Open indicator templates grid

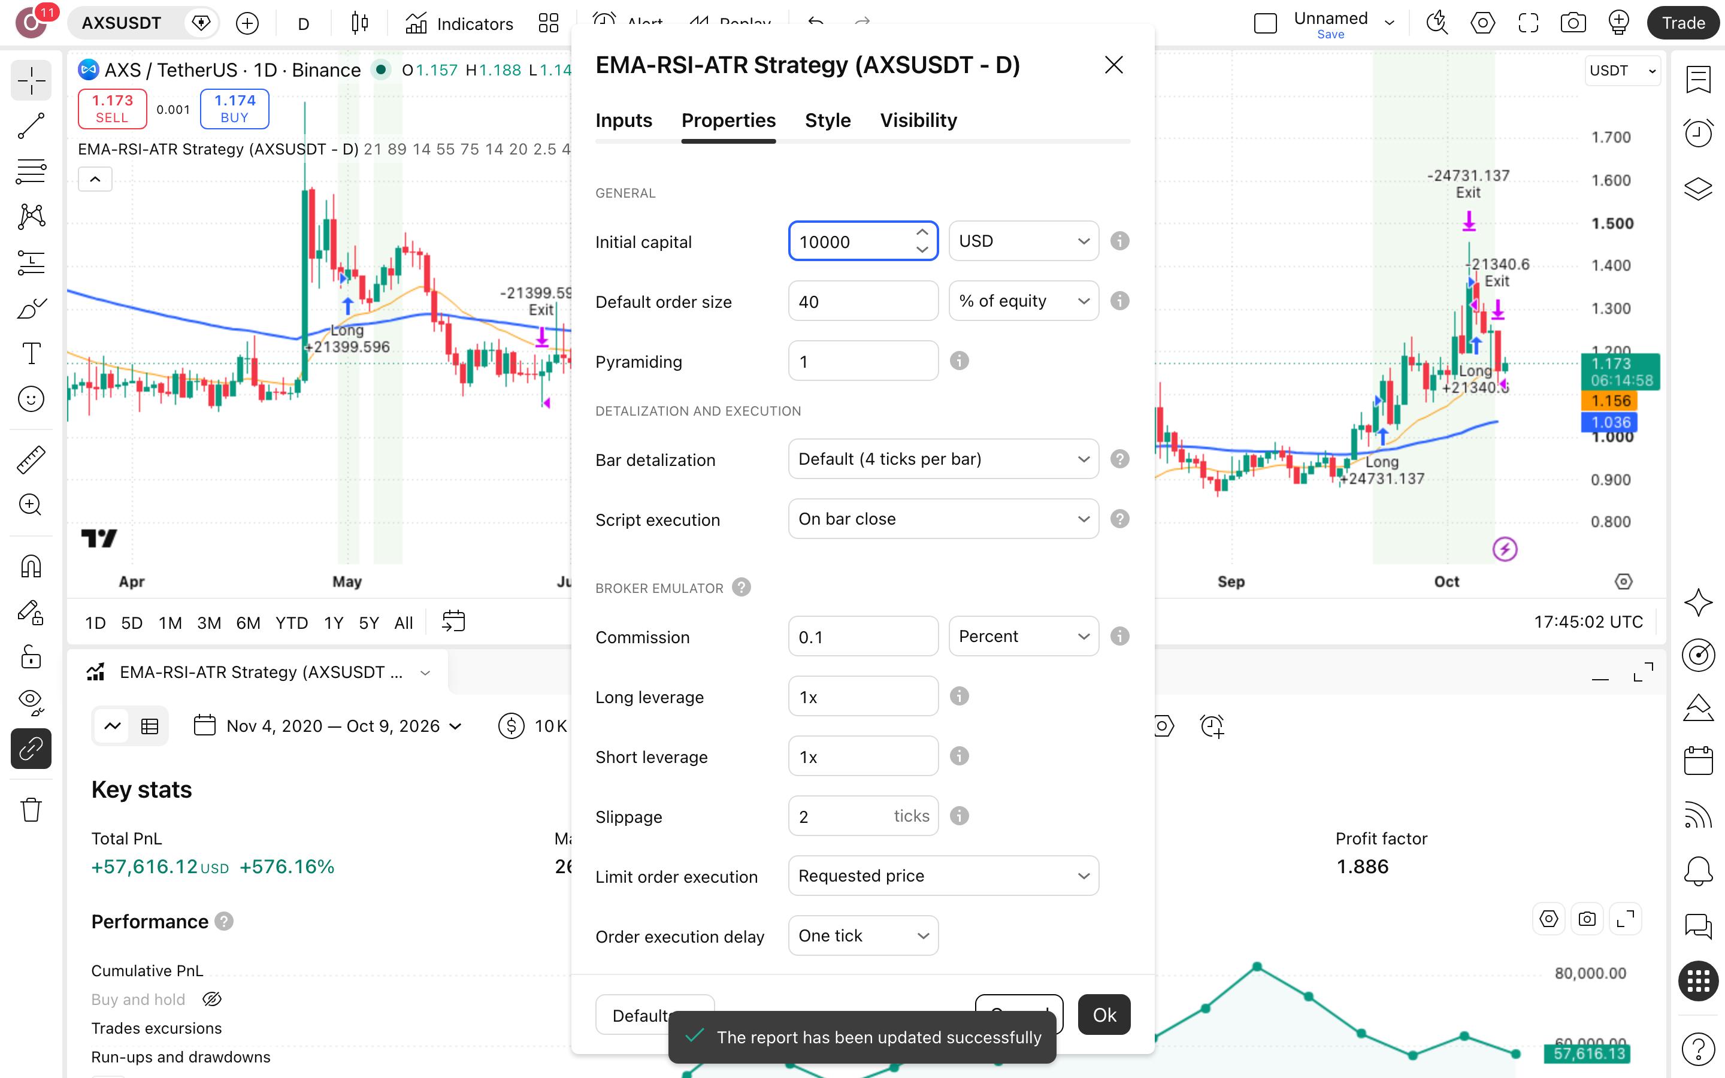[x=548, y=23]
